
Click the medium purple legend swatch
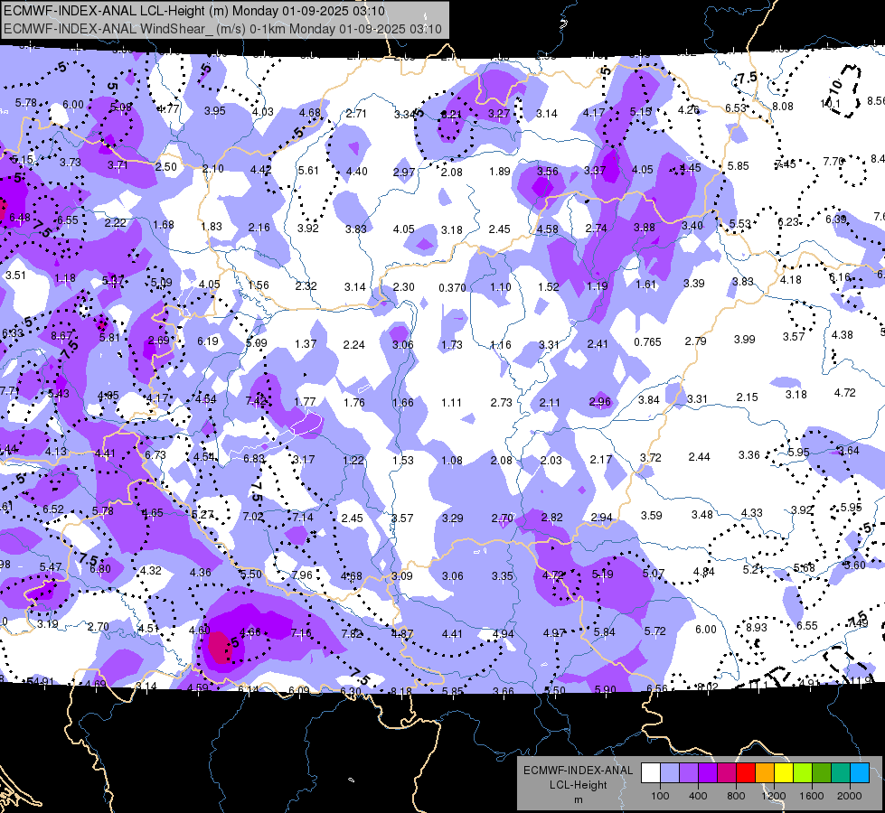[x=689, y=773]
